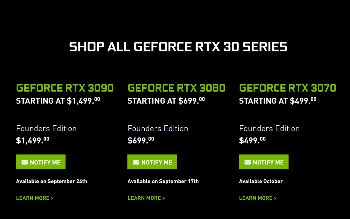The width and height of the screenshot is (350, 219).
Task: Select the GeForce RTX 3090 product title
Action: (65, 88)
